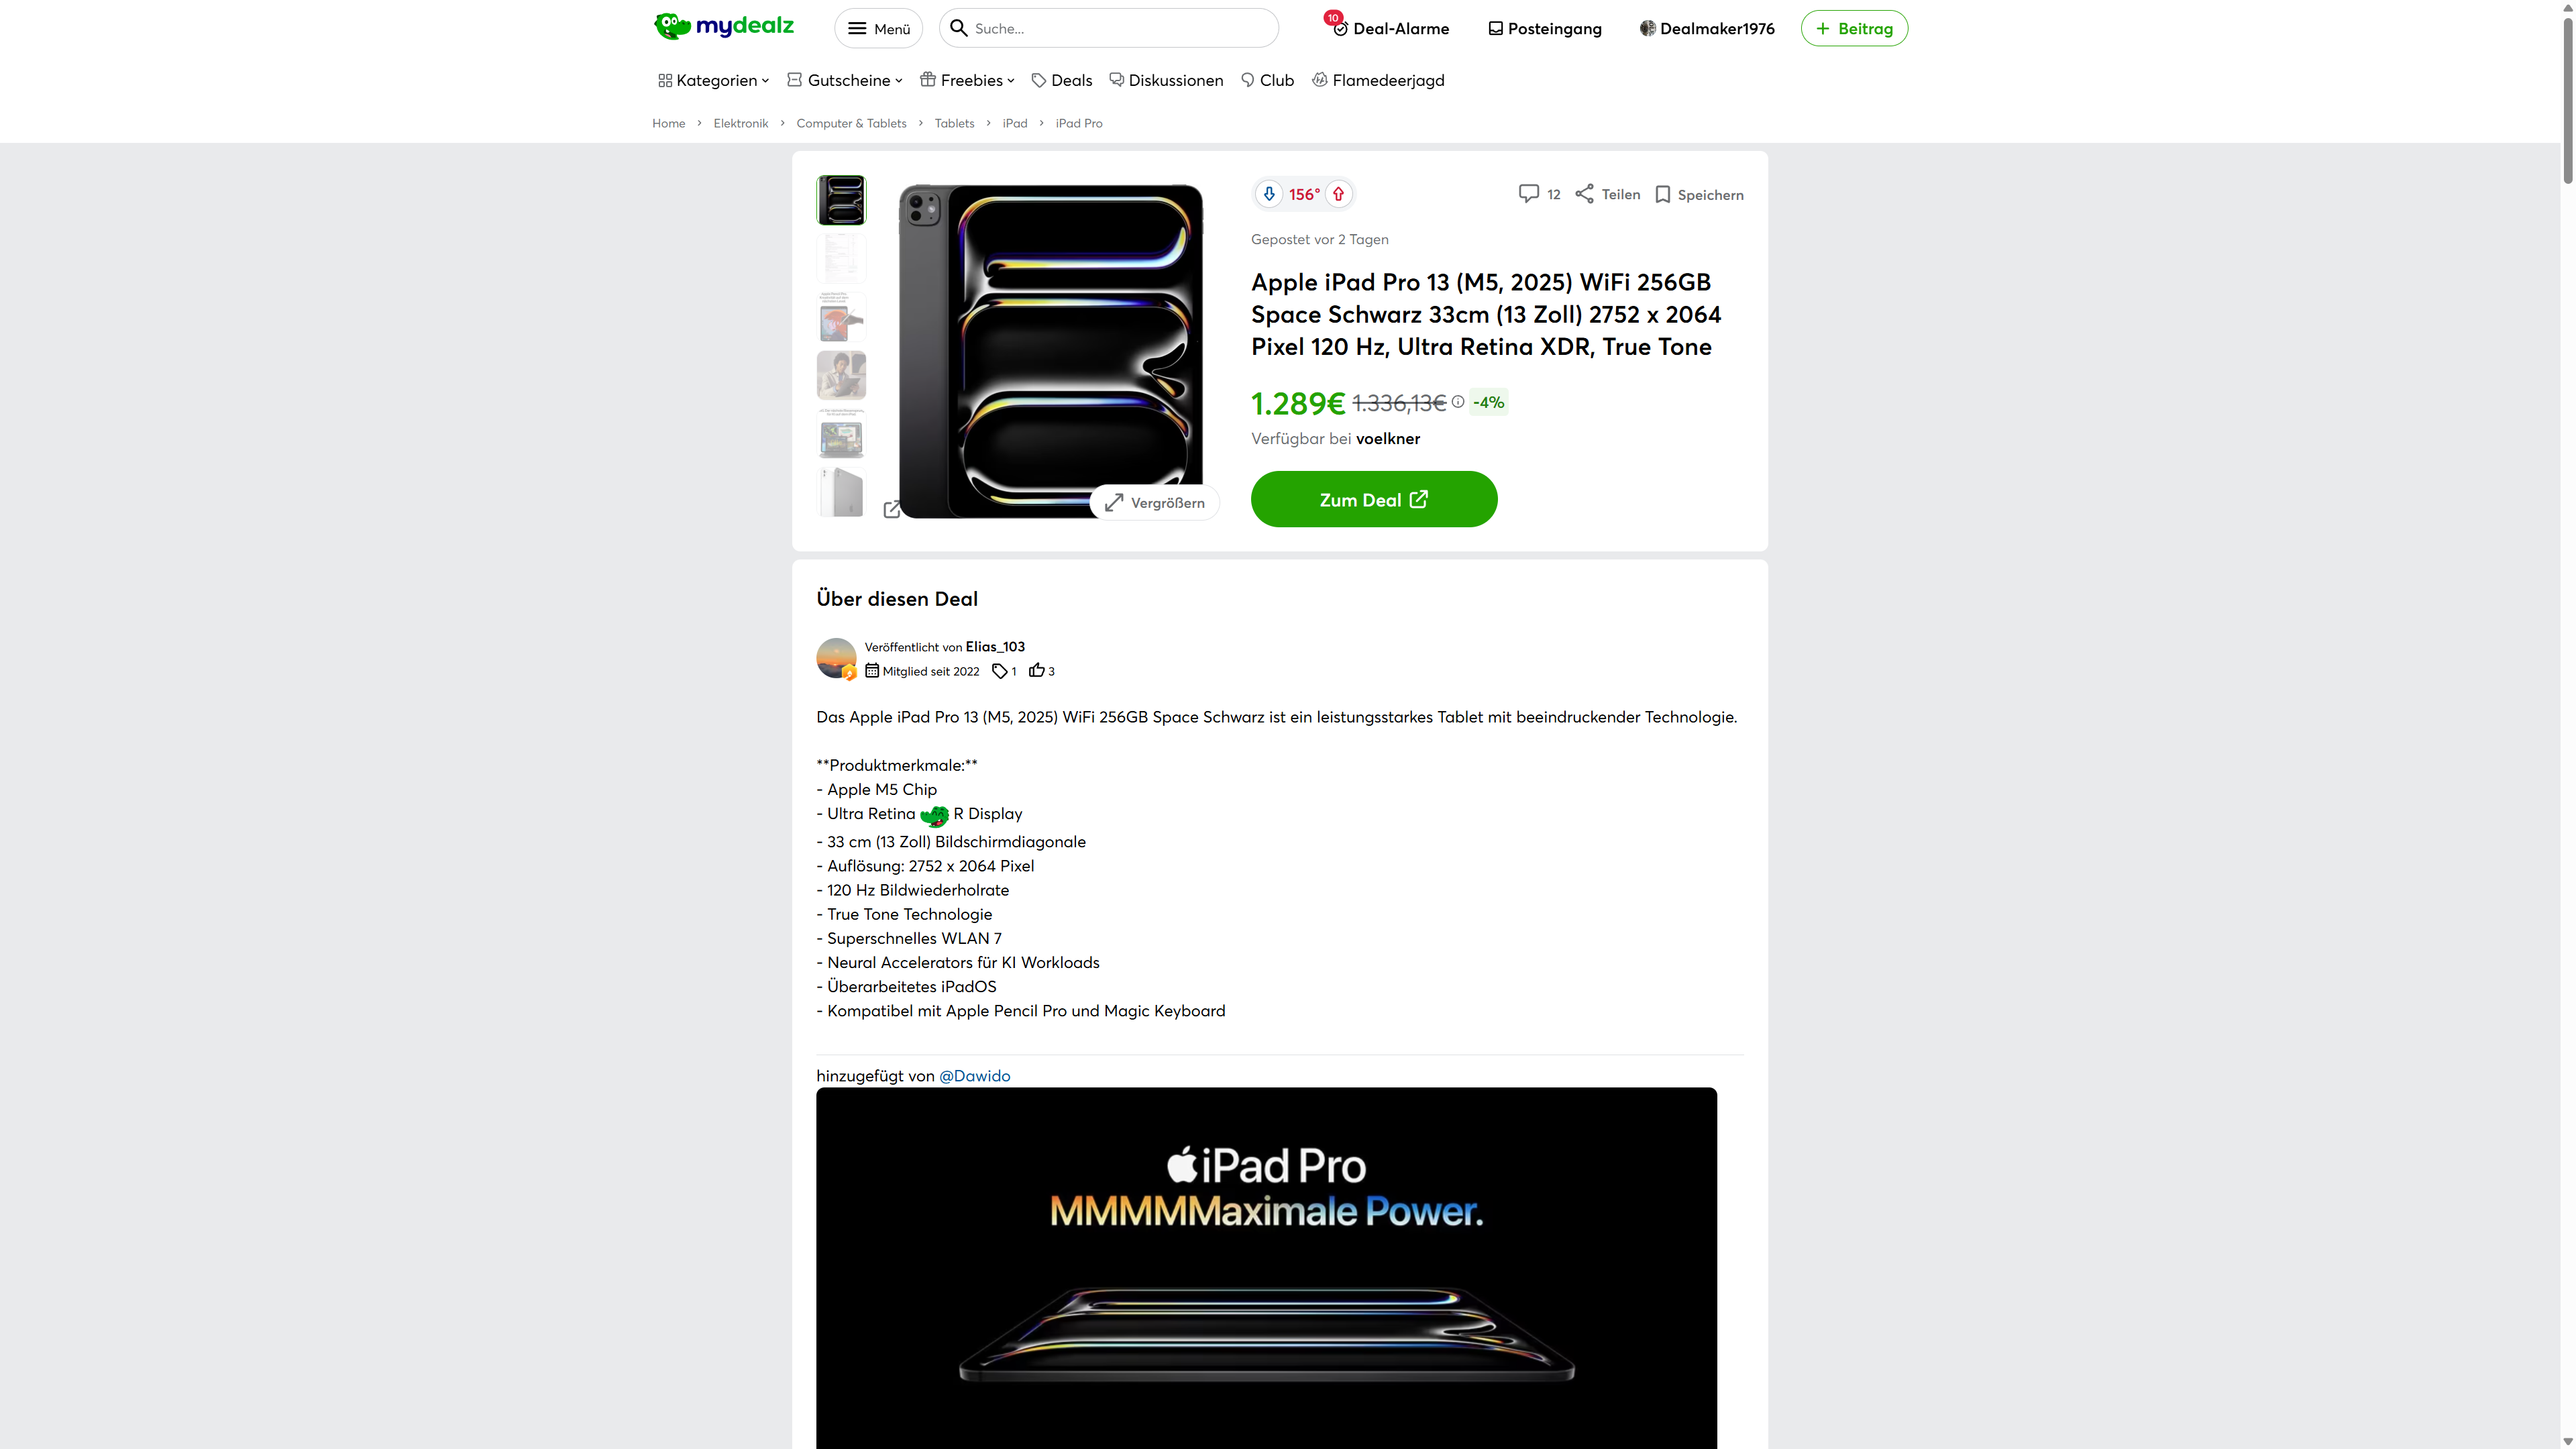This screenshot has width=2576, height=1449.
Task: Open the Posteingang inbox
Action: click(1544, 28)
